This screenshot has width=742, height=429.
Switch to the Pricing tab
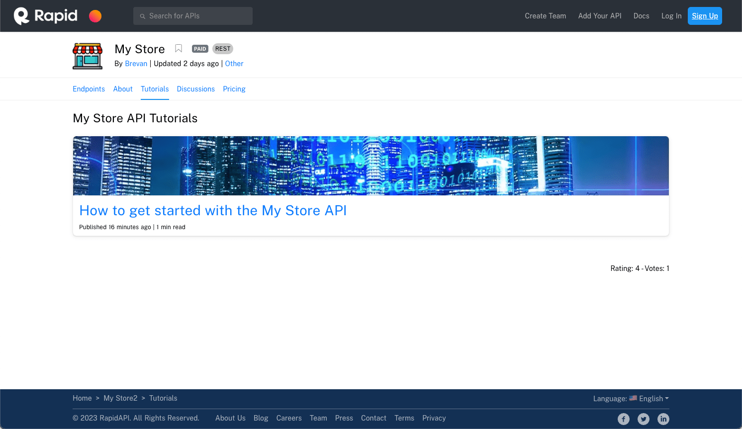click(234, 88)
